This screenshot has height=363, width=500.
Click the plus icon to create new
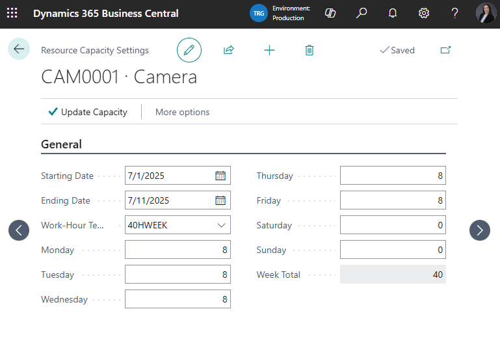tap(269, 50)
